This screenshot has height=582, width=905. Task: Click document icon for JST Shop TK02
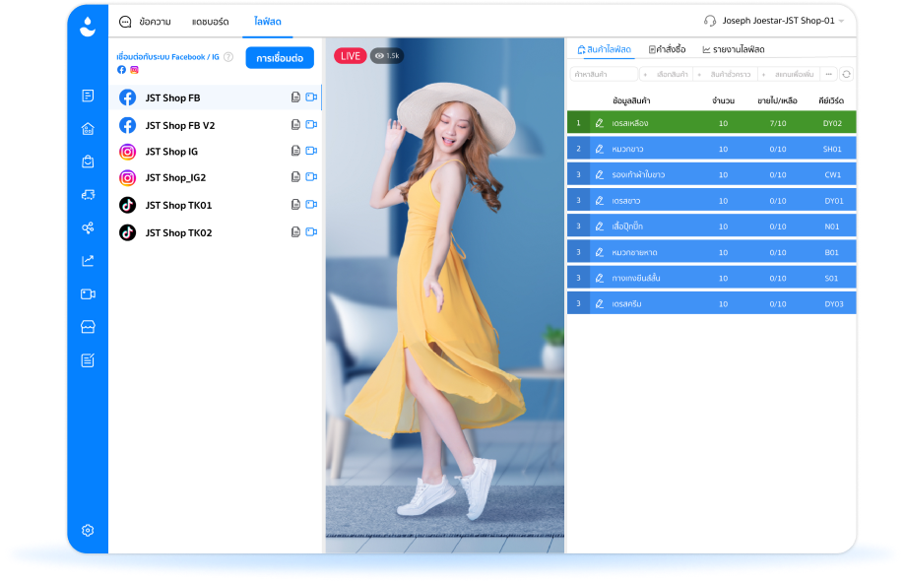pyautogui.click(x=295, y=232)
